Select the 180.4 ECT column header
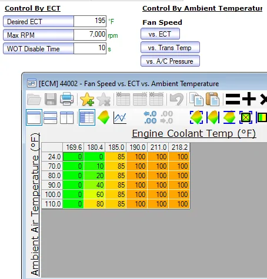 pyautogui.click(x=95, y=147)
